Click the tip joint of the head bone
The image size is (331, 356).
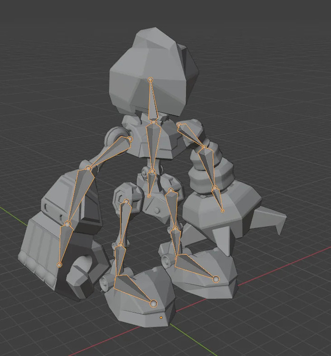(151, 80)
